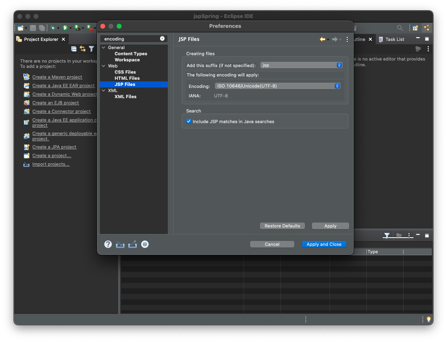This screenshot has height=342, width=447.
Task: Select CSS Files in preferences tree
Action: [x=125, y=72]
